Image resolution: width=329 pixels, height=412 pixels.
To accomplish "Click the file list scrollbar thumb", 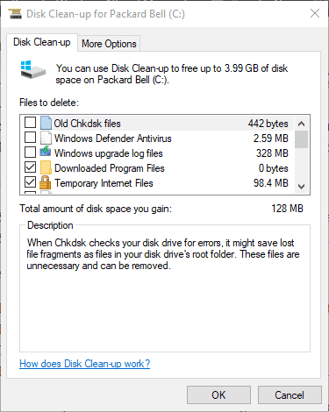I will (x=301, y=139).
